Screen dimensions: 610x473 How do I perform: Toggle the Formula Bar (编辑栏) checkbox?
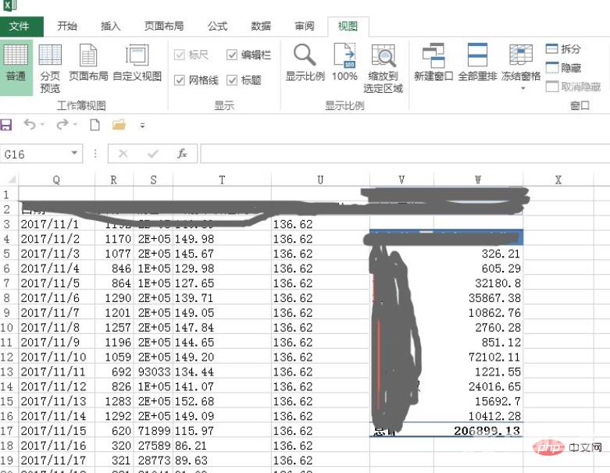coord(232,55)
